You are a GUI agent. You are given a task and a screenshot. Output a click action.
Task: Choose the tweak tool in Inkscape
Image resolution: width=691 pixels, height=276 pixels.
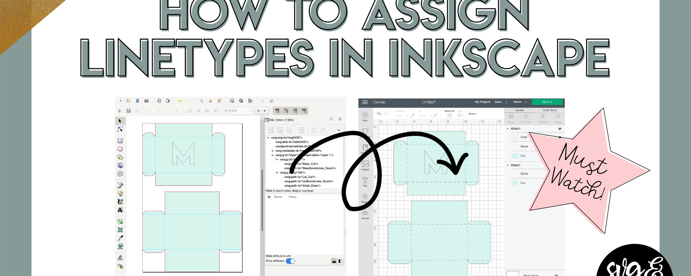click(x=120, y=258)
